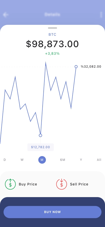This screenshot has height=227, width=105.
Task: Open the three-dot more options menu
Action: [101, 15]
